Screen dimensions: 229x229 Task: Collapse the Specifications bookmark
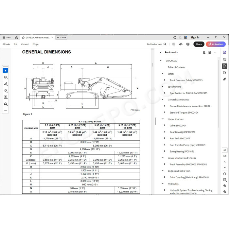coord(163,86)
